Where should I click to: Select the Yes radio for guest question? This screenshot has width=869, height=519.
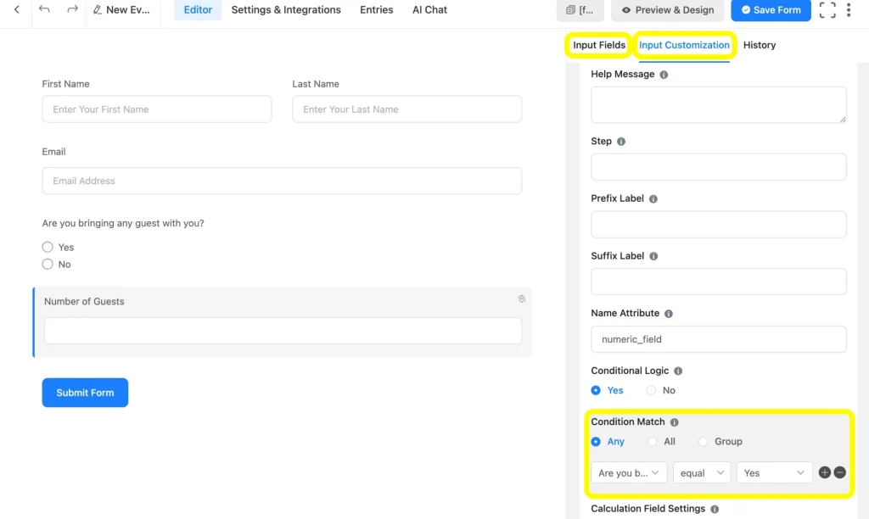pos(48,247)
